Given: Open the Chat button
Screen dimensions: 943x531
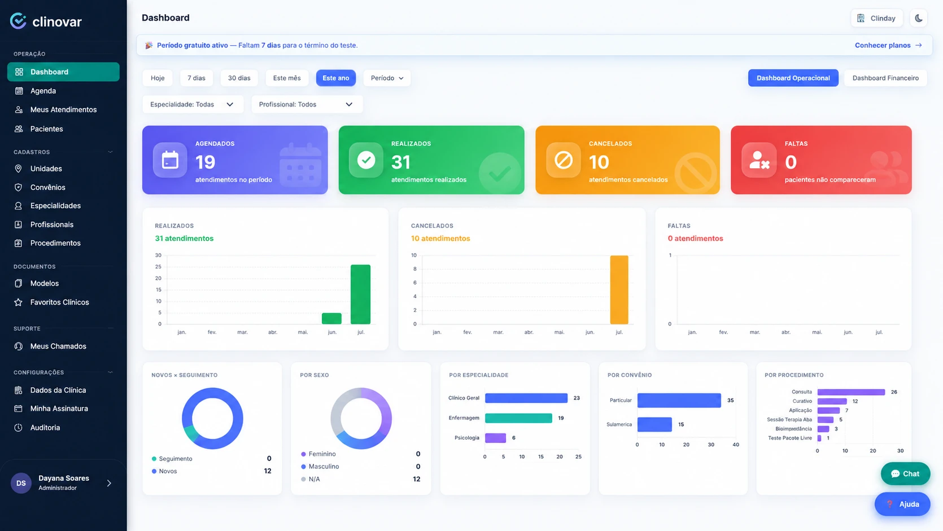Looking at the screenshot, I should (905, 474).
